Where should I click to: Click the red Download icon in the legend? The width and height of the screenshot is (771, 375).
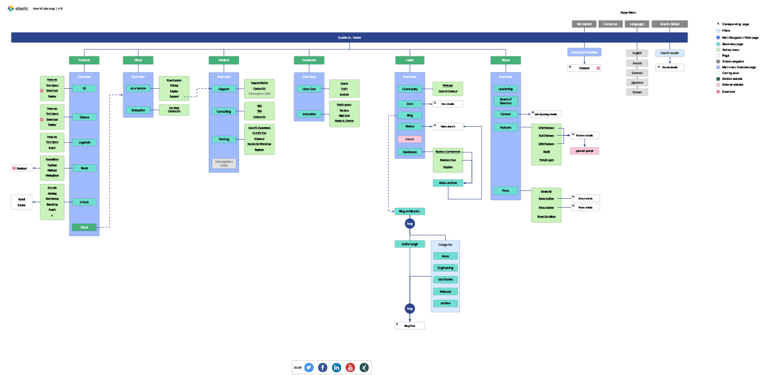coord(718,91)
